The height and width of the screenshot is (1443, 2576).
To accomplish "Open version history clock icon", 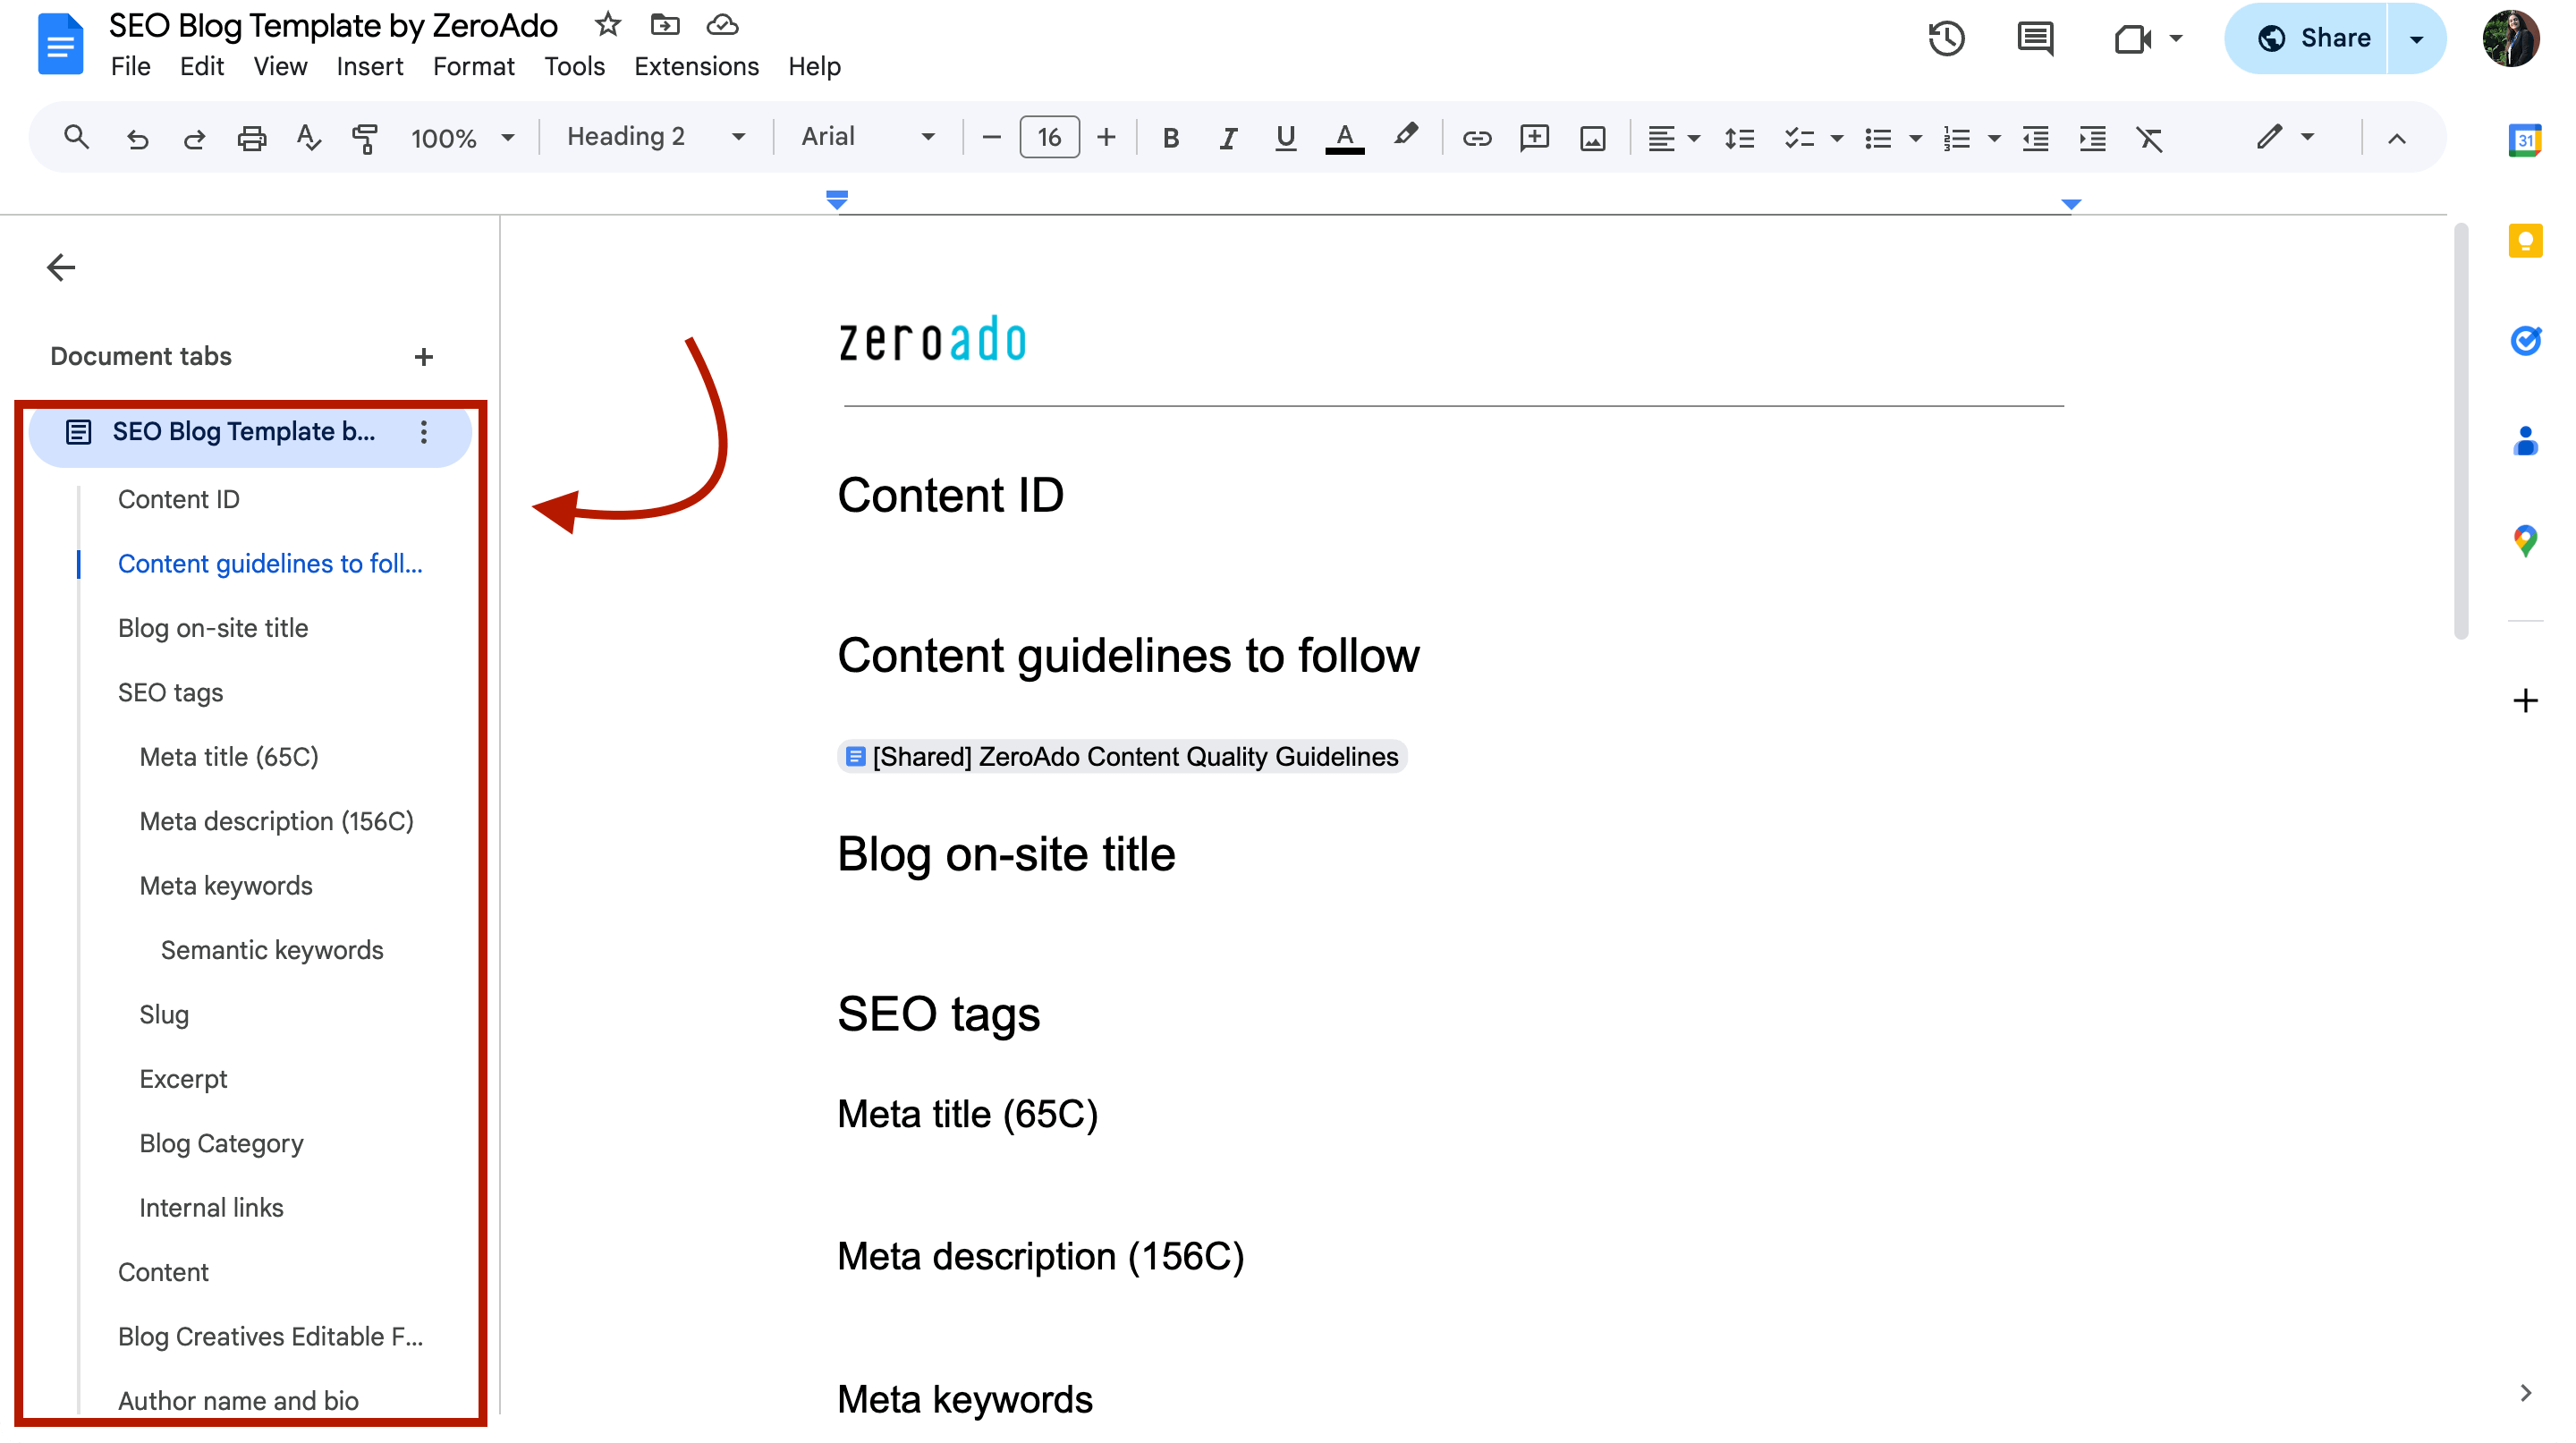I will pyautogui.click(x=1946, y=39).
